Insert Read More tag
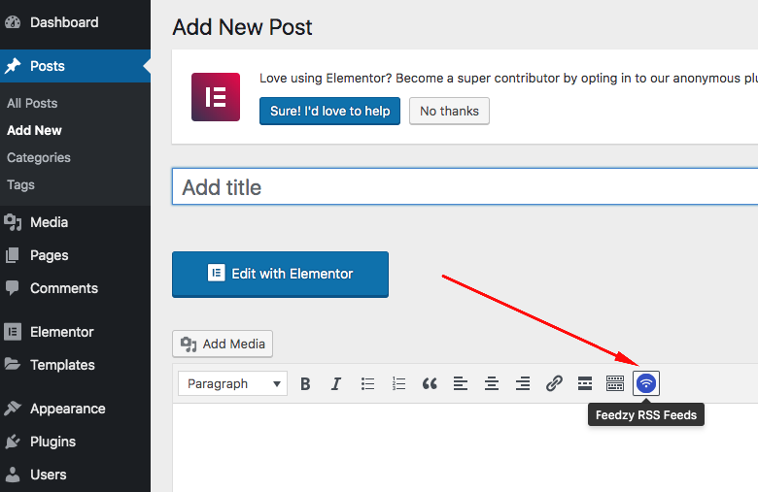The image size is (758, 492). tap(585, 384)
